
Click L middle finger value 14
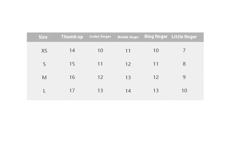(x=128, y=91)
